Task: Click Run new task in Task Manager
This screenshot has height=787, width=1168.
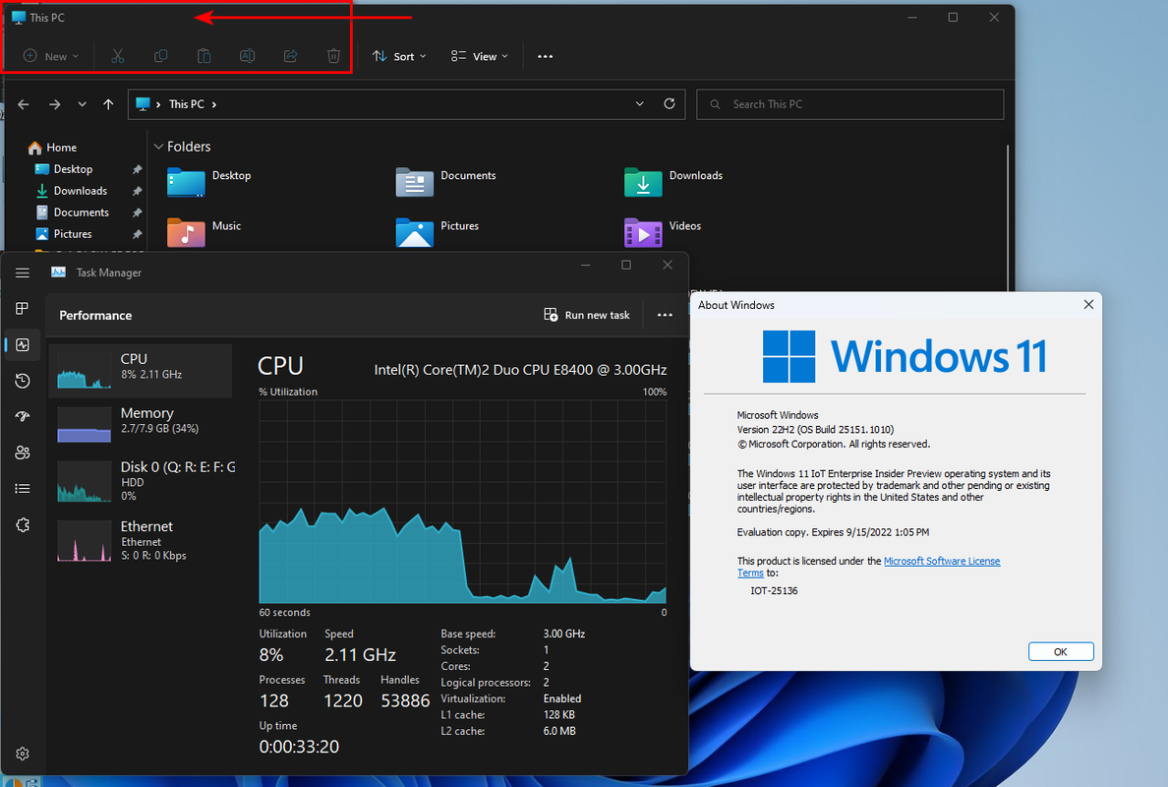Action: click(x=587, y=315)
